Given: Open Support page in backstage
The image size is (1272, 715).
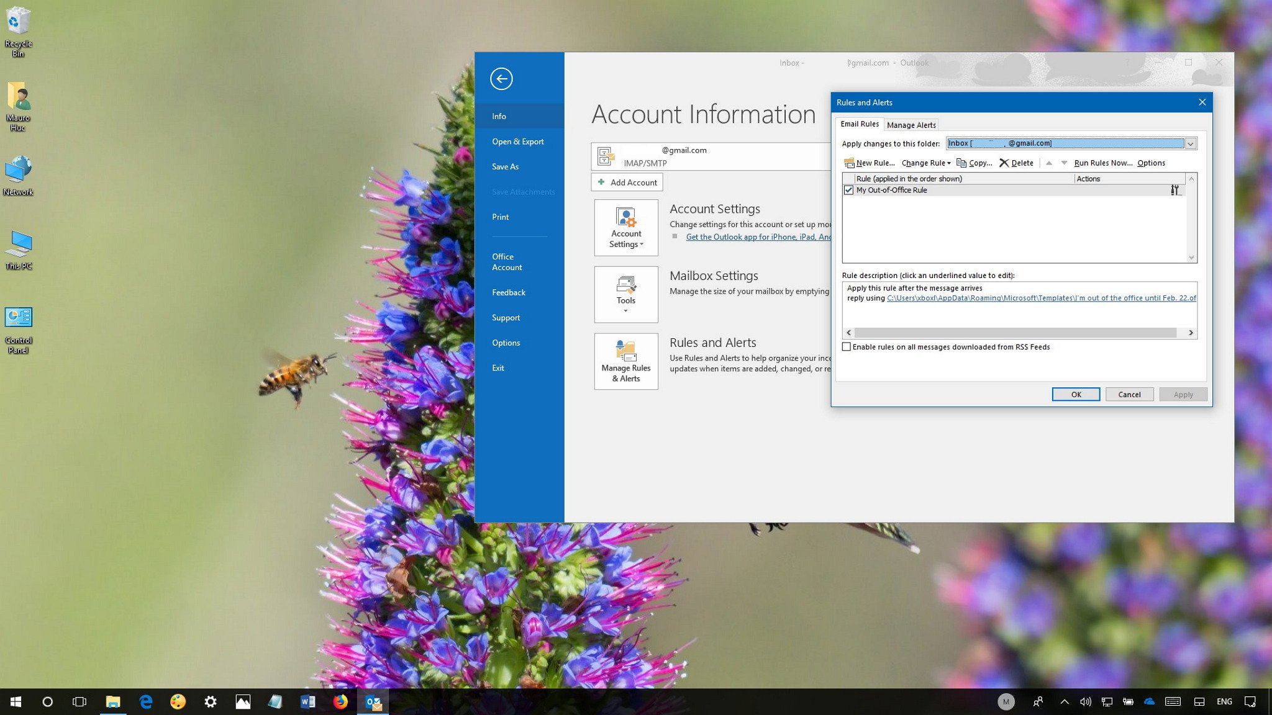Looking at the screenshot, I should point(519,317).
